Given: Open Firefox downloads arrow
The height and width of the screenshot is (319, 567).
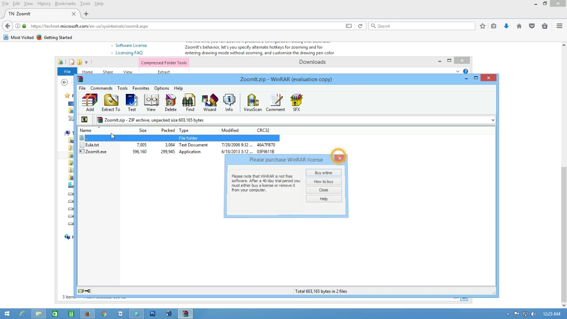Looking at the screenshot, I should (506, 26).
